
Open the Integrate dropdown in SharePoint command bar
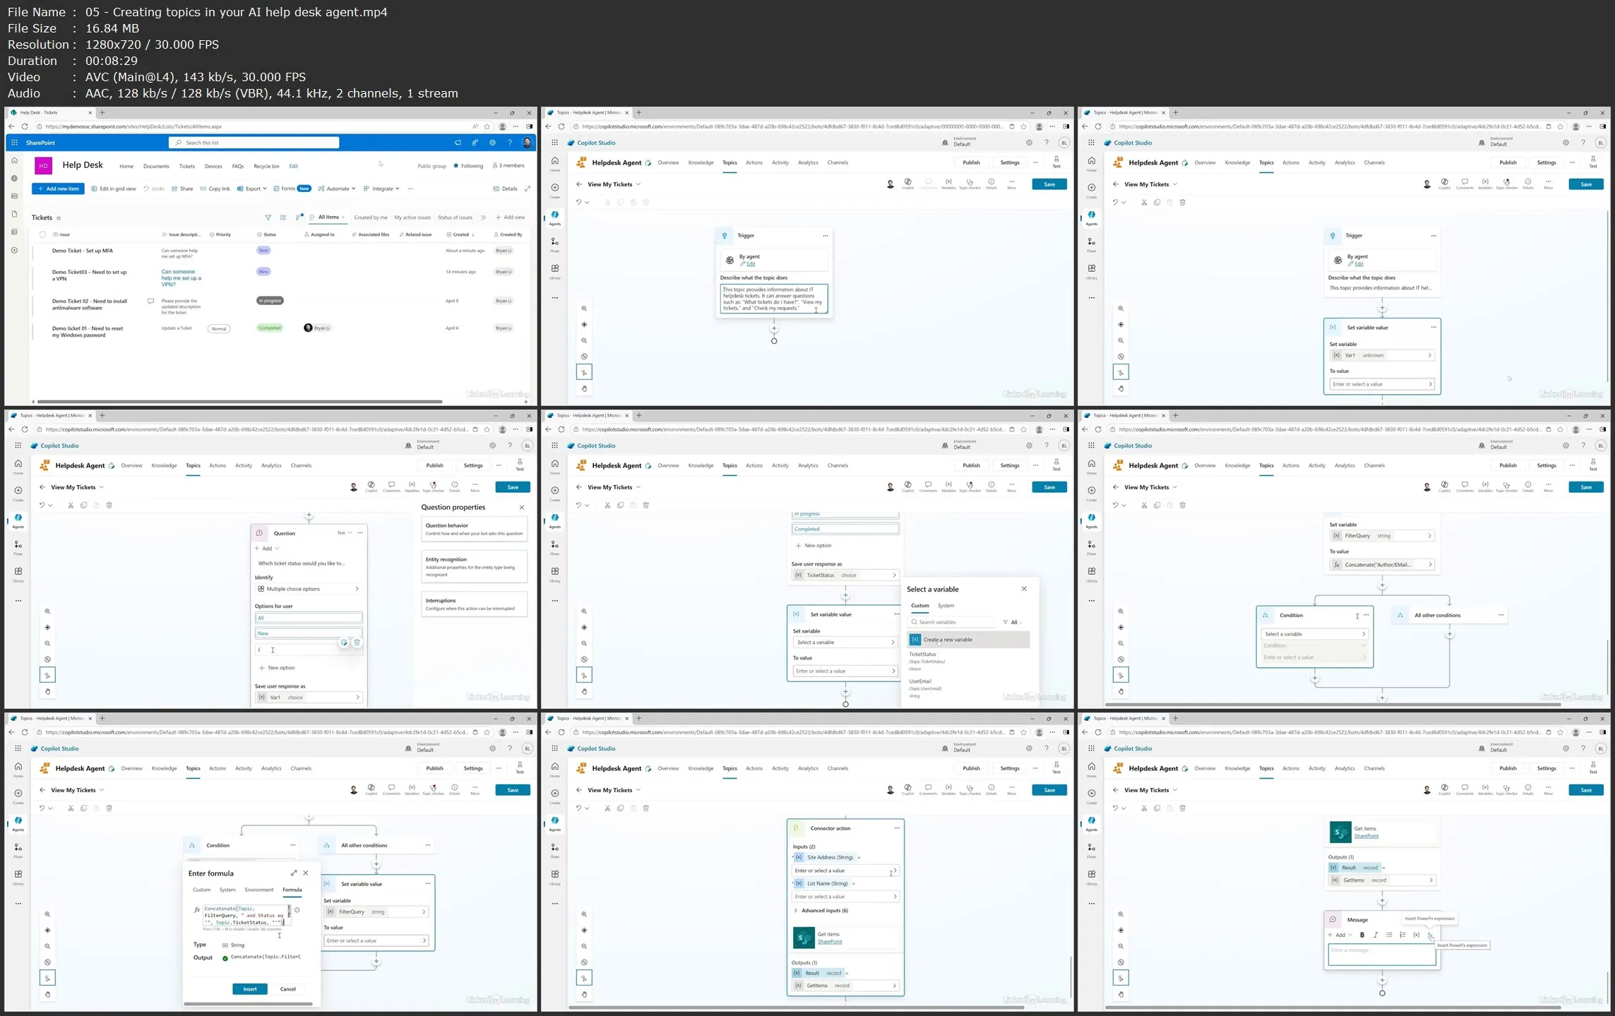pos(381,189)
